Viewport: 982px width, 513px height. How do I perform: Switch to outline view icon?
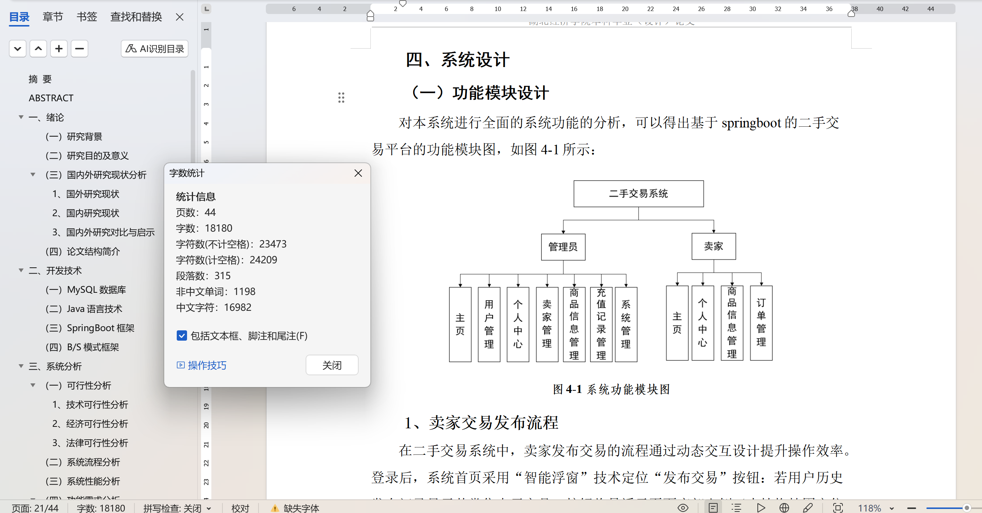click(x=736, y=508)
